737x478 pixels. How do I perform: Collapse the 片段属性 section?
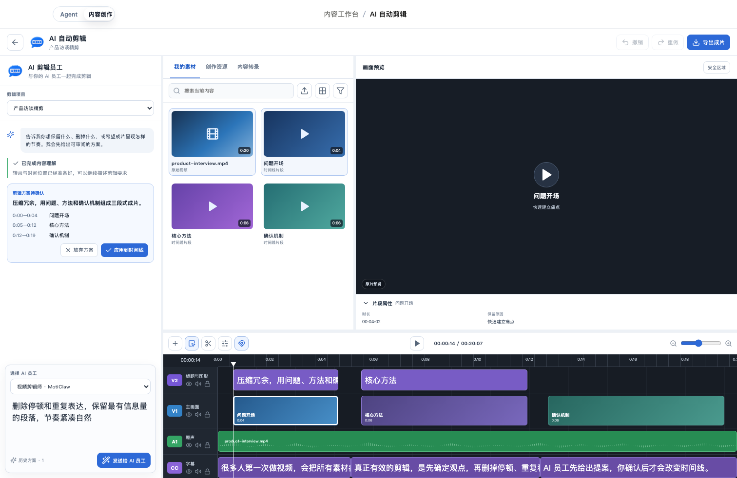click(366, 303)
